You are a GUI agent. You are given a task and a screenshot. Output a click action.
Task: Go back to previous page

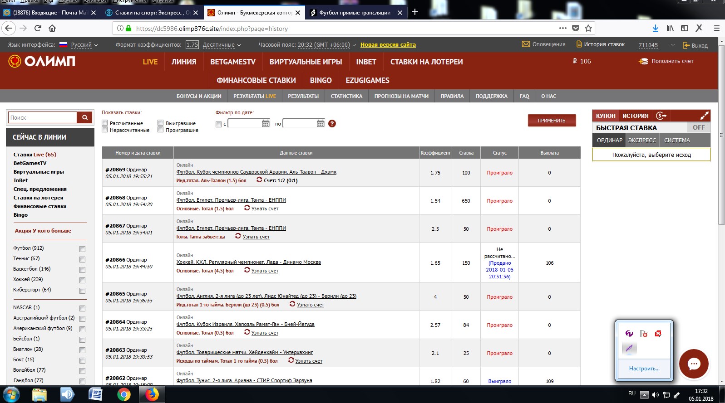[x=9, y=28]
